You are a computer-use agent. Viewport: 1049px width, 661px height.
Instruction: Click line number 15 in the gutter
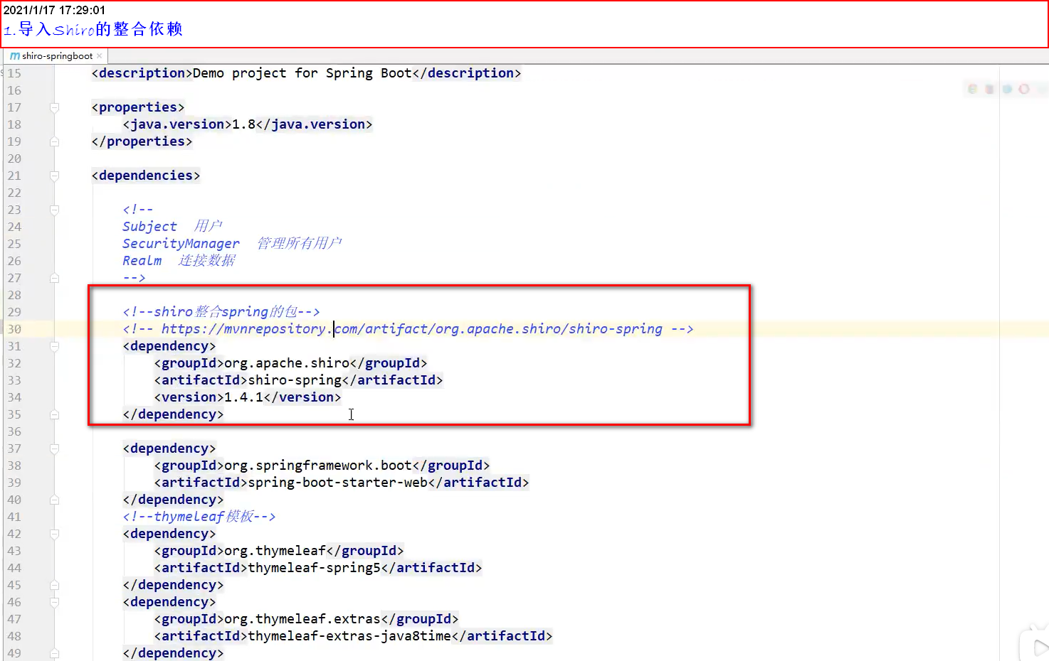point(14,73)
